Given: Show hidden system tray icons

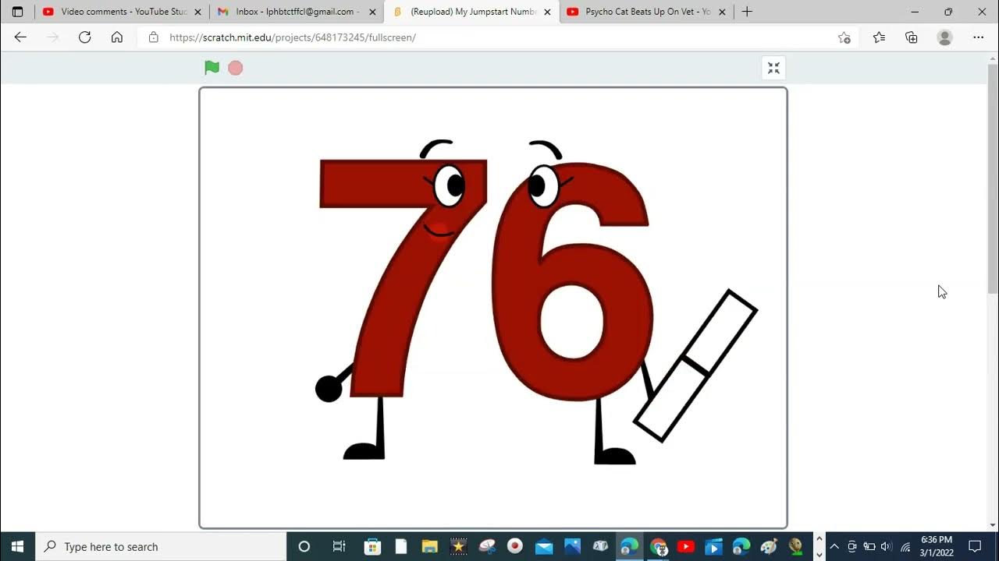Looking at the screenshot, I should (834, 546).
